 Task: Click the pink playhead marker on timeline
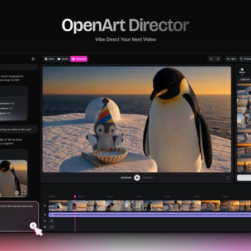pyautogui.click(x=75, y=196)
